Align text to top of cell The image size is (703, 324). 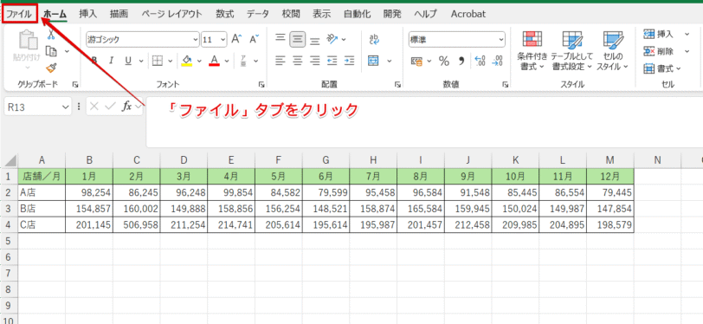click(281, 39)
